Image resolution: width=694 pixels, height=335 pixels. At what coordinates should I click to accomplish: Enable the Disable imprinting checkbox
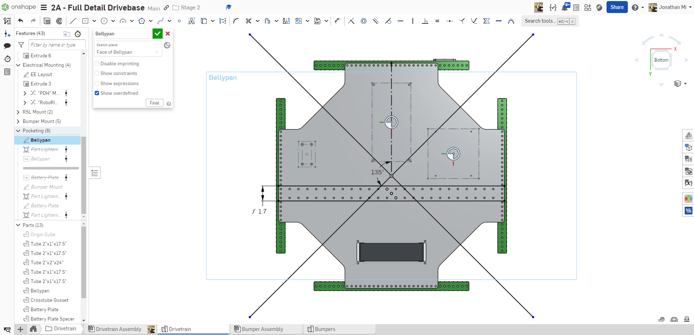pos(97,63)
